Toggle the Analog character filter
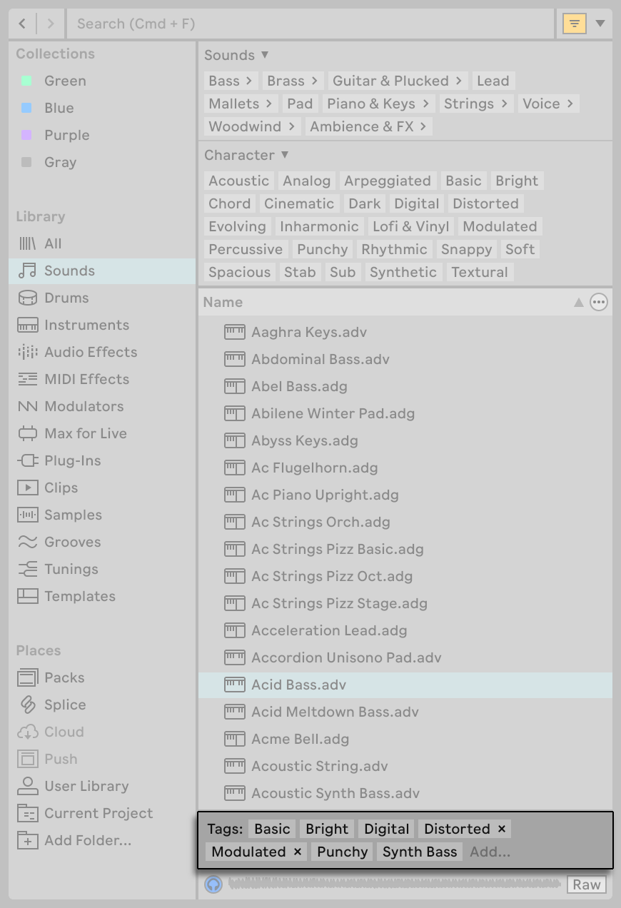 (306, 181)
